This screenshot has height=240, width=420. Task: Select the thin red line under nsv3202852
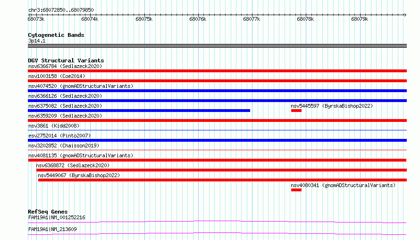[x=217, y=150]
